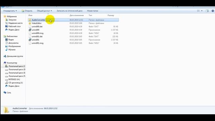
Task: Open Локальный диск (C:) in sidebar
Action: tap(17, 66)
